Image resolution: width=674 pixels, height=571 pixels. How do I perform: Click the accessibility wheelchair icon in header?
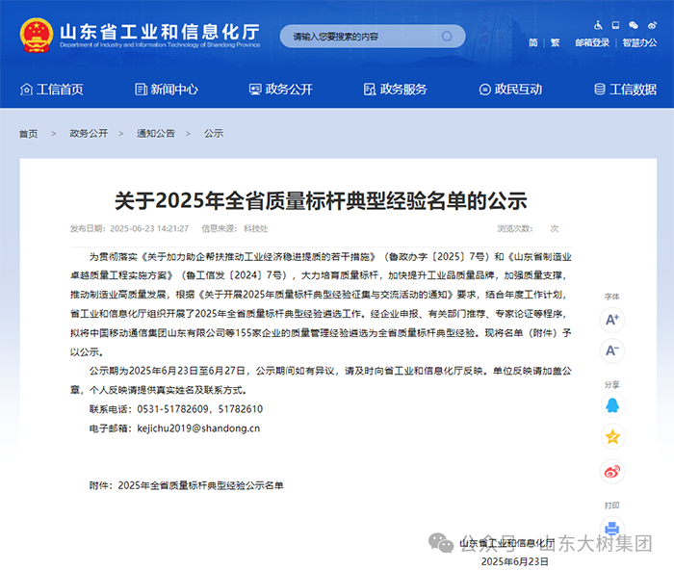[598, 25]
